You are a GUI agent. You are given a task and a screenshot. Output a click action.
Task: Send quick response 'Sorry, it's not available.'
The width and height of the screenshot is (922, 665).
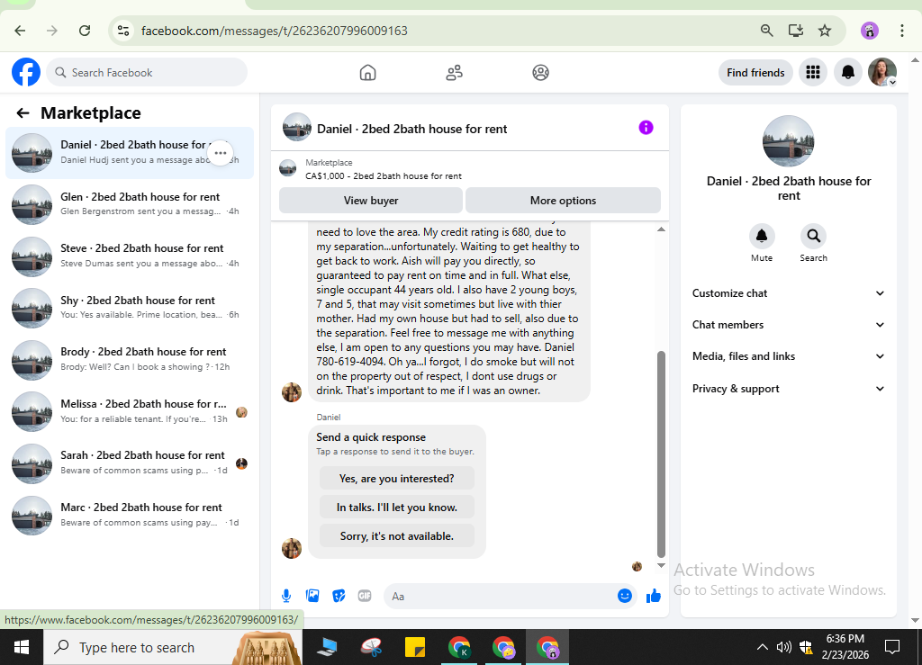click(397, 535)
